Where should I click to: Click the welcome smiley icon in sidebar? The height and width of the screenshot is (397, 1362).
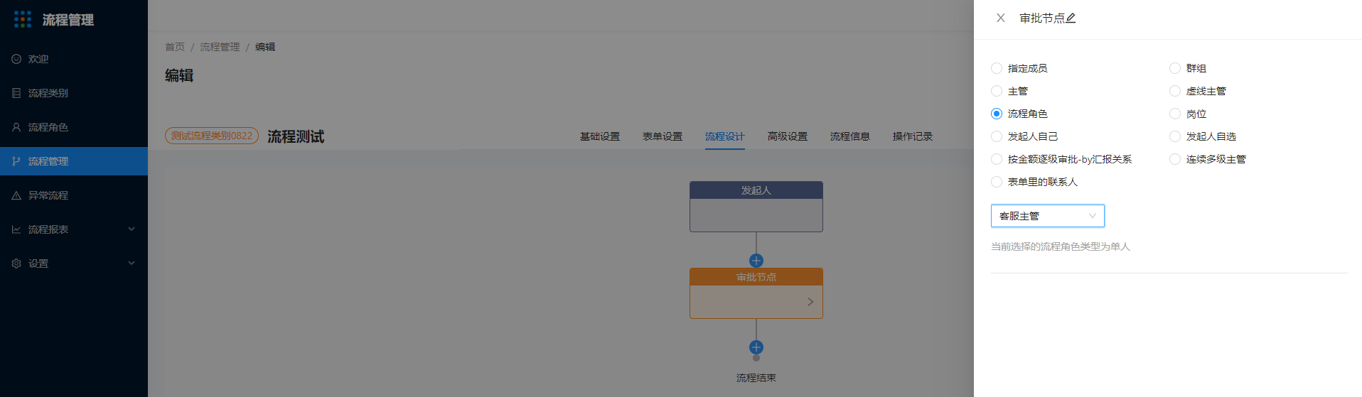16,59
